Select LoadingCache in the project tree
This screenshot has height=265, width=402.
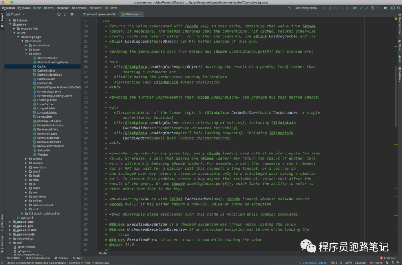click(x=47, y=100)
